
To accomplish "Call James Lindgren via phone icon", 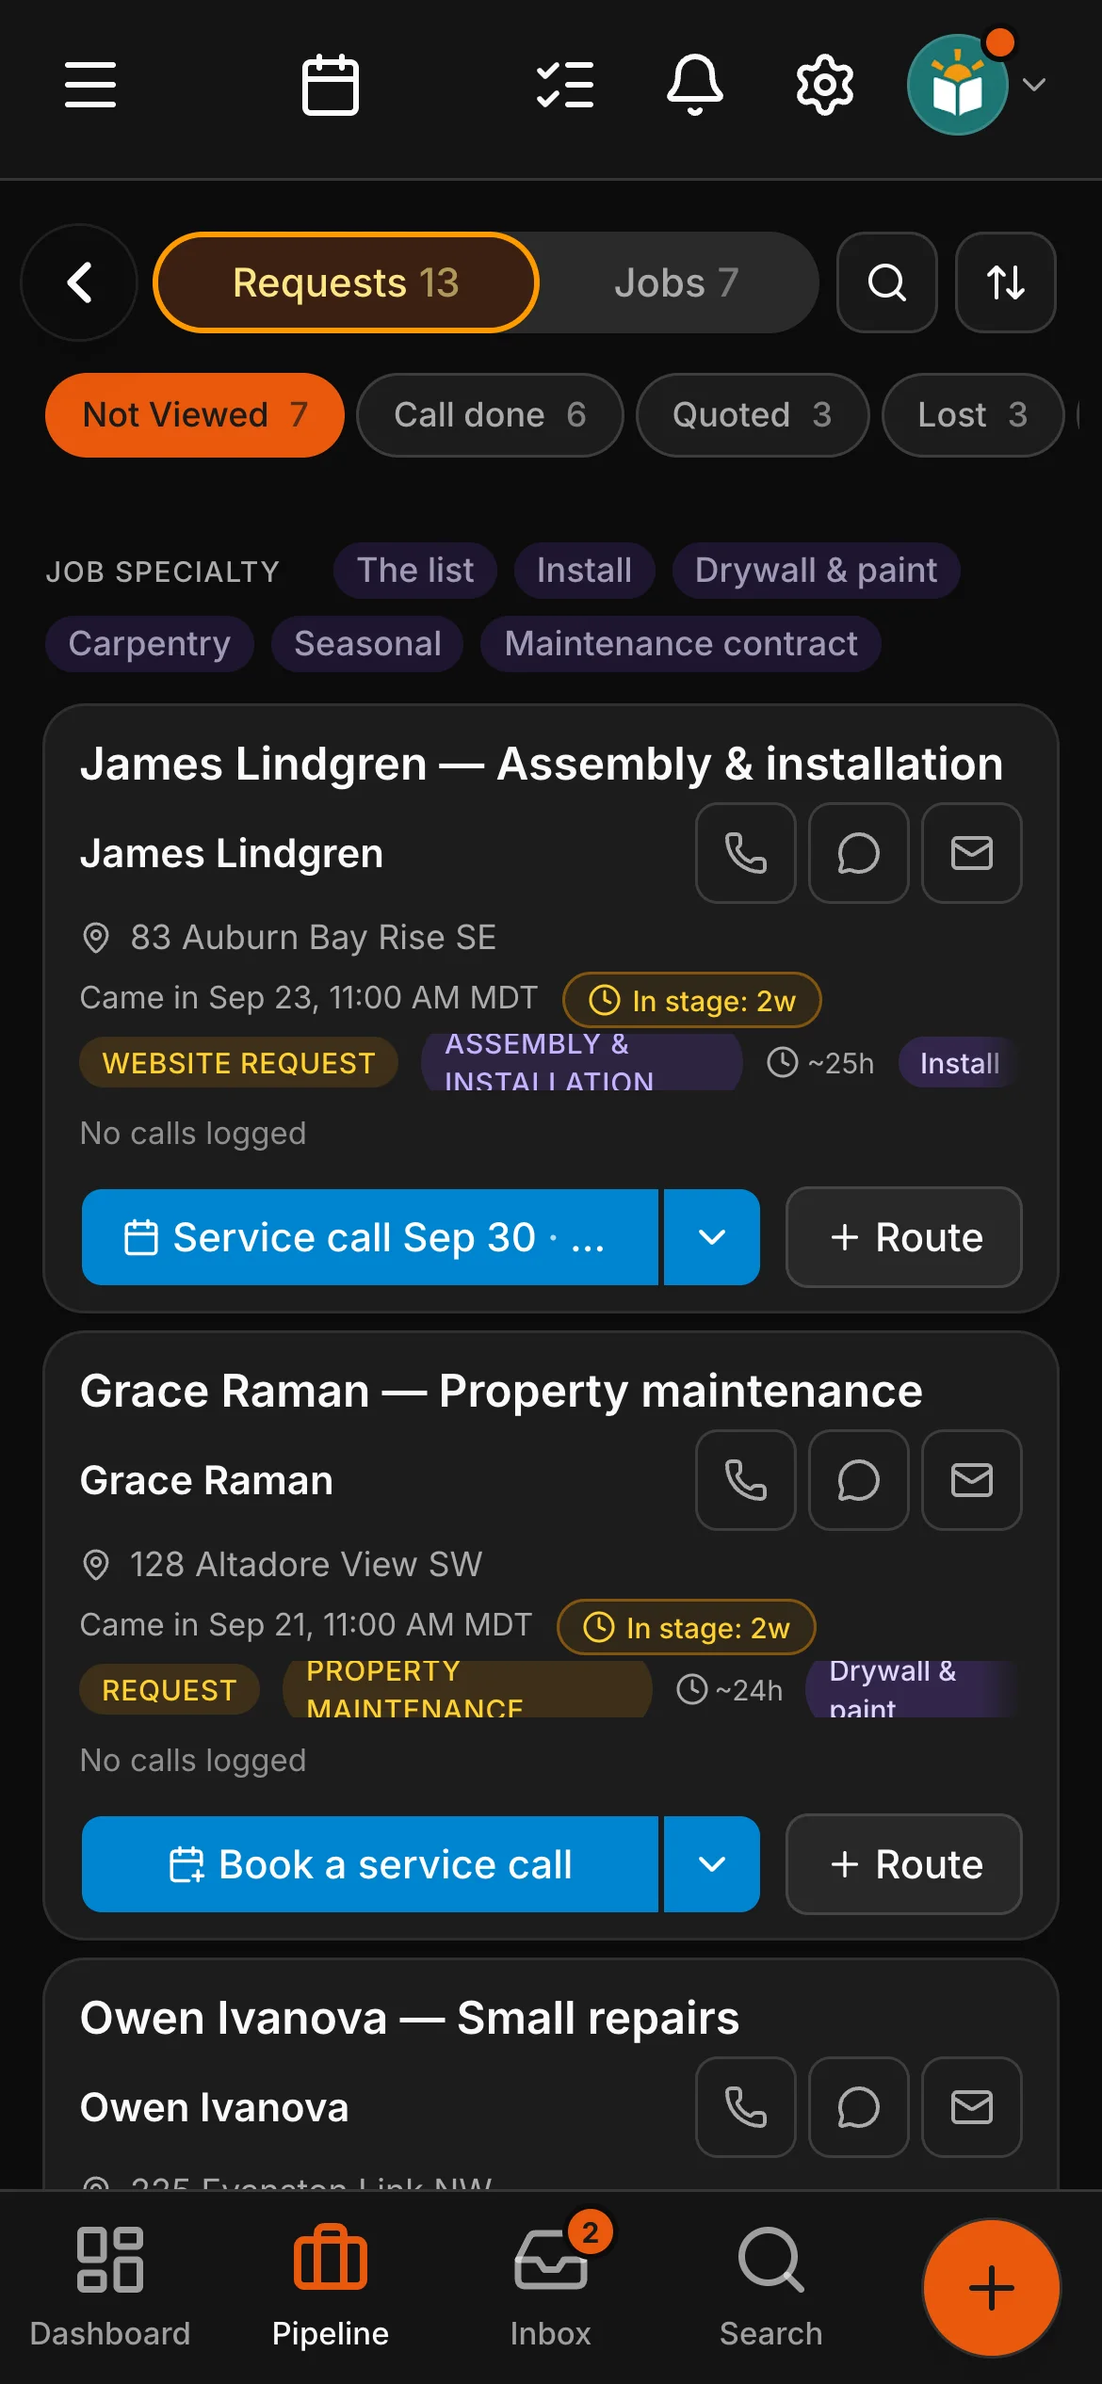I will pos(746,853).
